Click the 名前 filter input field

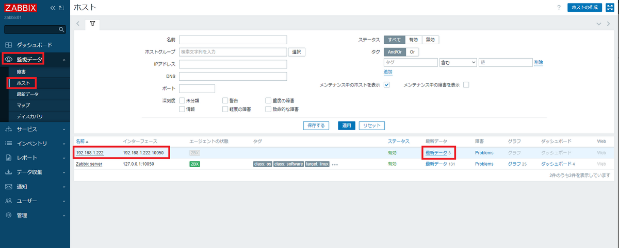[233, 40]
